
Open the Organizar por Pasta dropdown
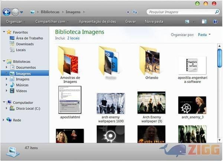click(x=204, y=35)
